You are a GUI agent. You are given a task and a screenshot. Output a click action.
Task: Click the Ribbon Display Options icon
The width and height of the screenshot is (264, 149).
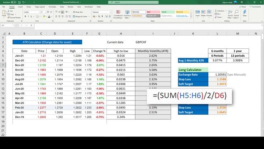[242, 2]
